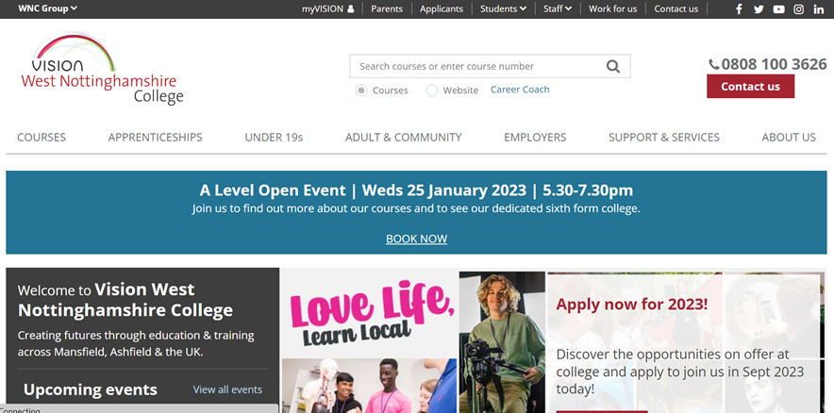Open the EMPLOYERS navigation menu
Image resolution: width=834 pixels, height=413 pixels.
tap(535, 137)
